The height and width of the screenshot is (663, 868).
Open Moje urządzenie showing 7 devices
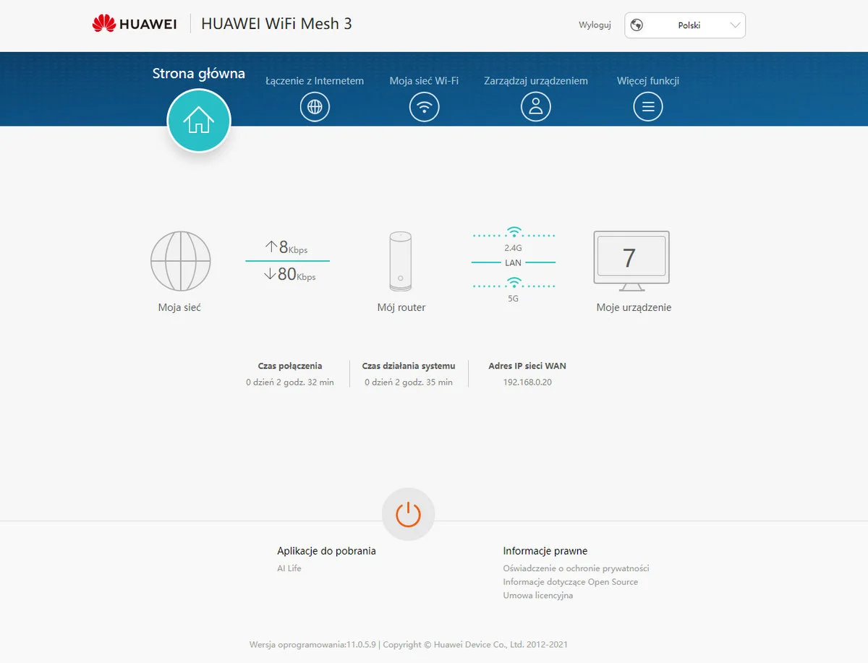tap(631, 257)
